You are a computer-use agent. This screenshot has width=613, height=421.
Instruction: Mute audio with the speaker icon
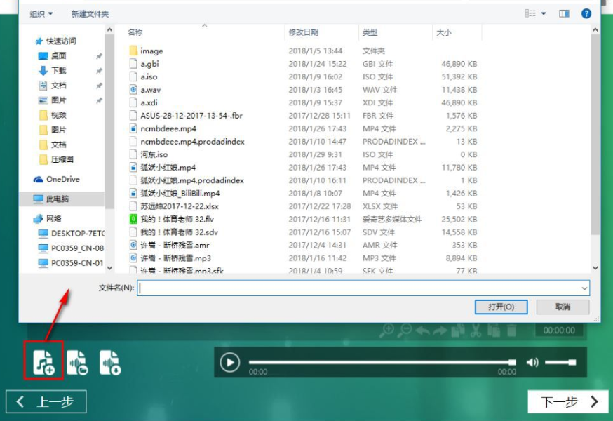coord(533,362)
